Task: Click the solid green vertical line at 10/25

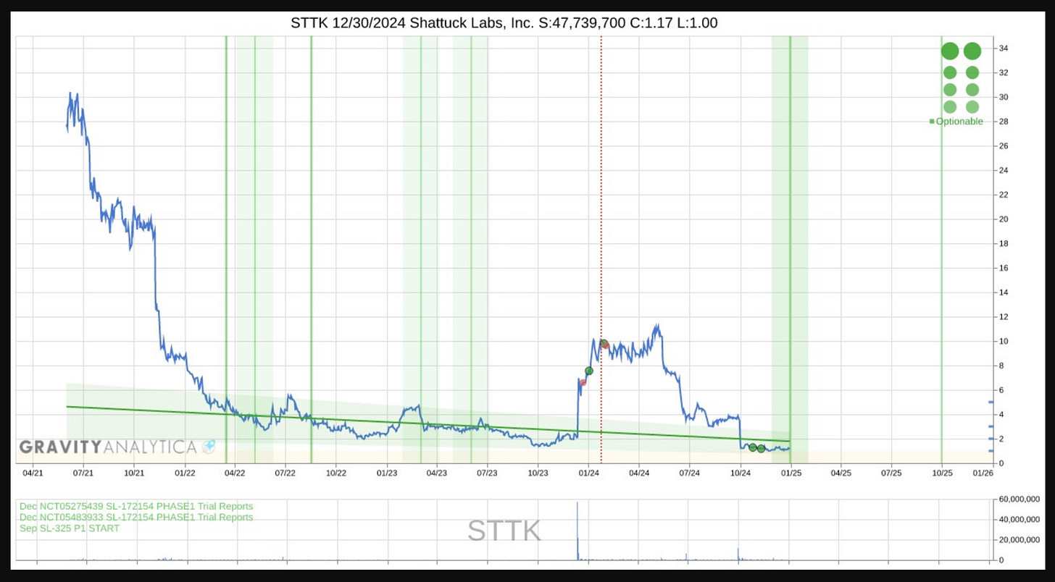Action: (941, 250)
